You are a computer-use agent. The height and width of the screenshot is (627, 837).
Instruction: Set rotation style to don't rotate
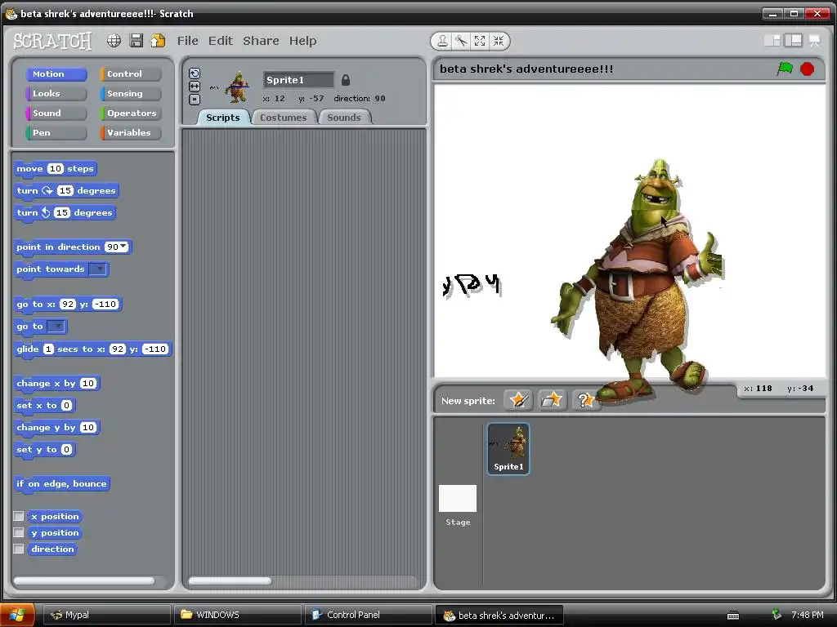coord(195,99)
